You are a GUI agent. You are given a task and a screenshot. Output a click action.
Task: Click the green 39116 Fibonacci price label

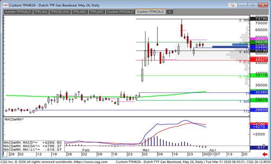click(258, 75)
